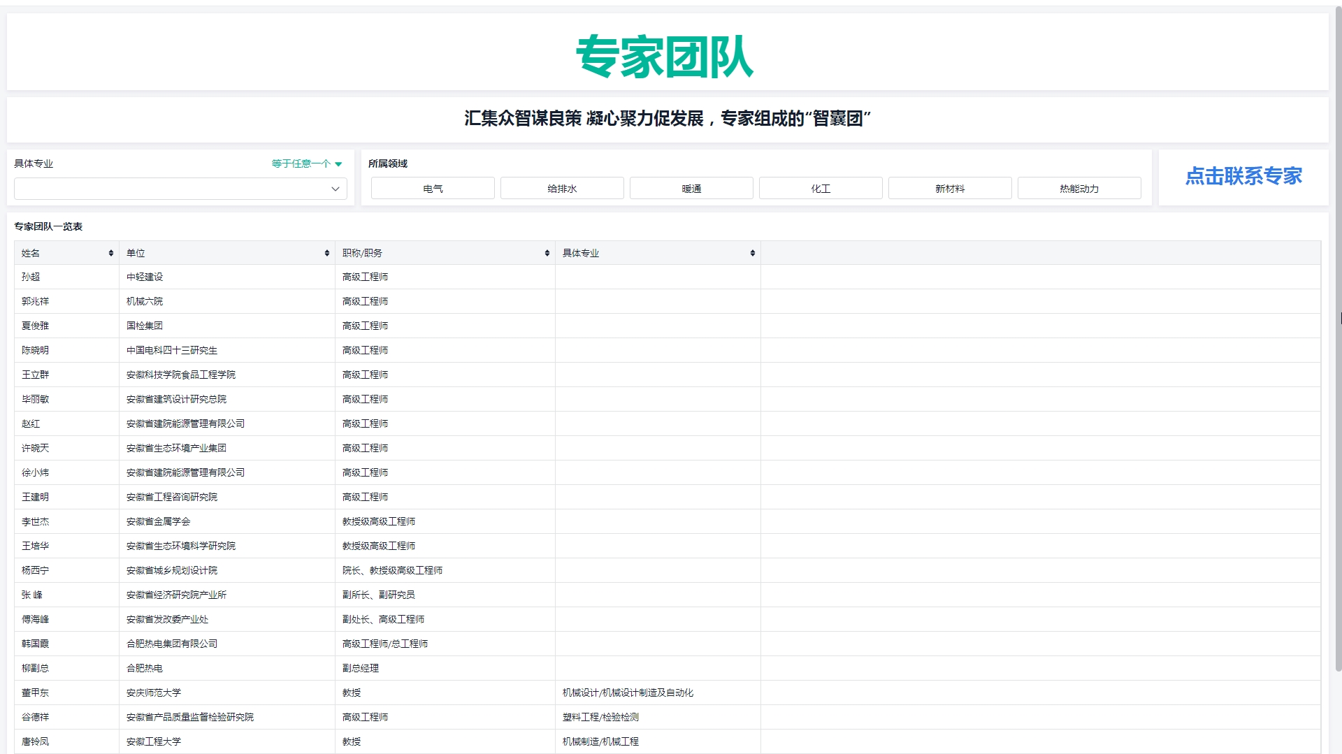The image size is (1342, 754).
Task: Select the name cell 郭兆祥
Action: coord(66,301)
